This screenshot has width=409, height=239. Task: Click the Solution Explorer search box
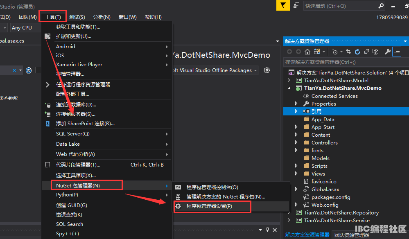coord(346,62)
